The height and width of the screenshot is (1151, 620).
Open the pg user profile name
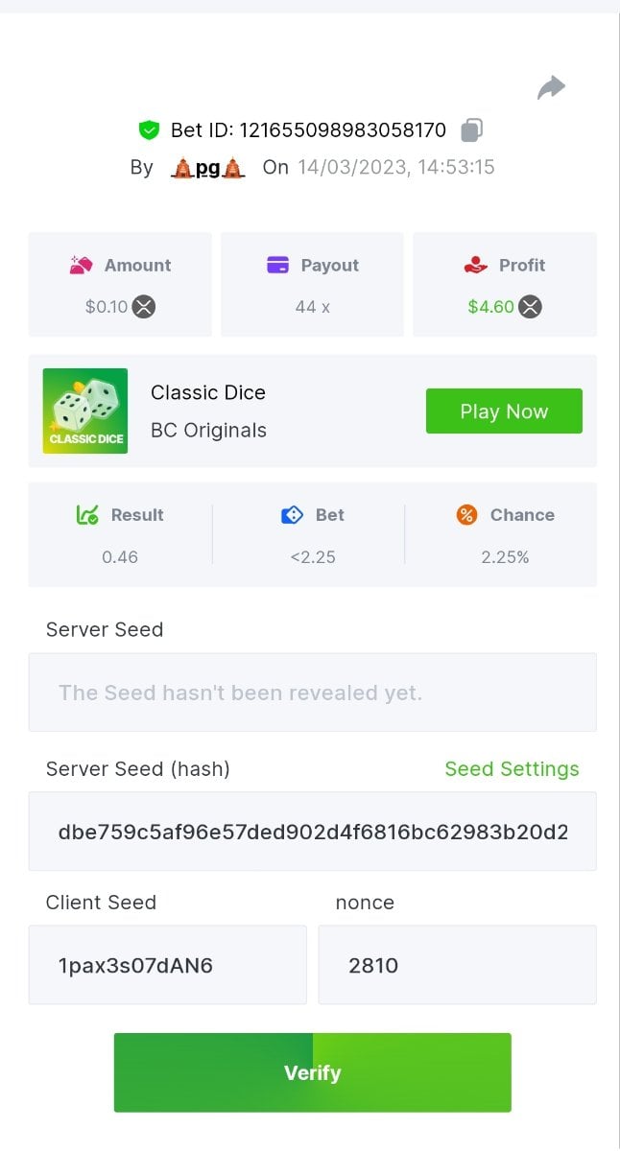tap(208, 168)
